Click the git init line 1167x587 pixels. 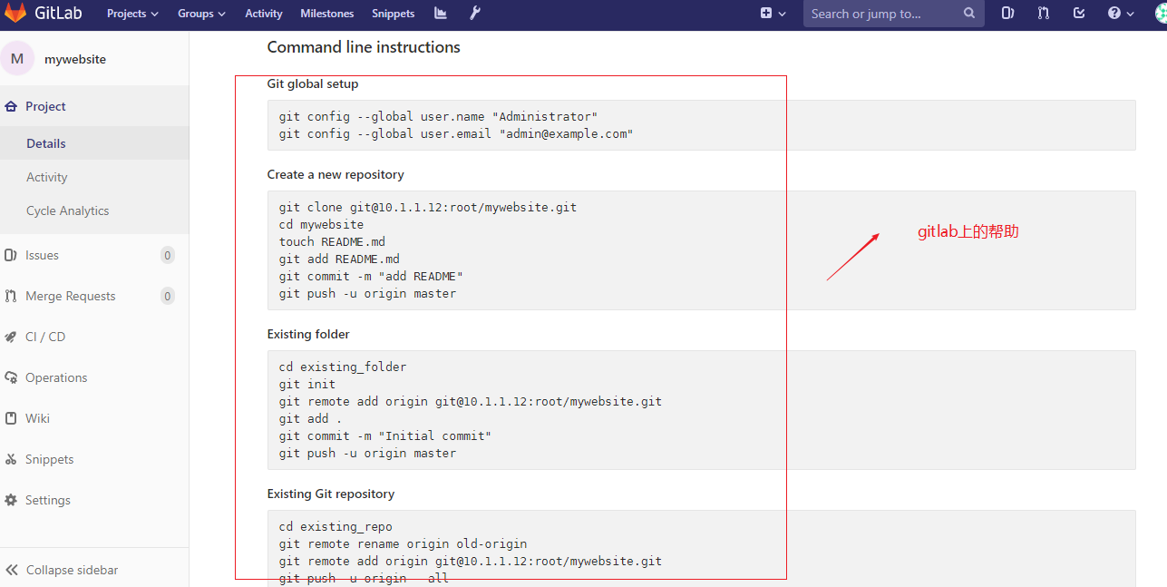point(307,385)
